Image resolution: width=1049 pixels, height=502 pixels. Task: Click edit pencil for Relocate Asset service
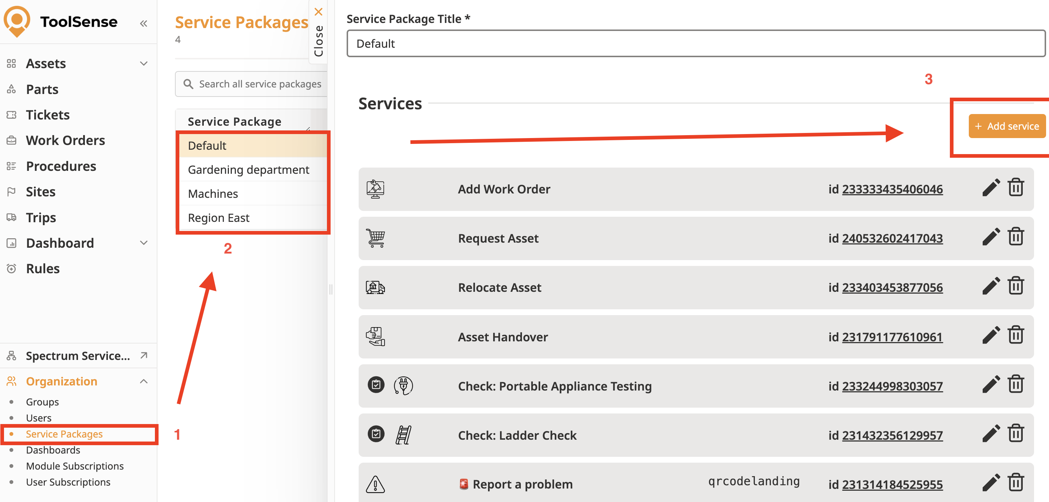(990, 287)
